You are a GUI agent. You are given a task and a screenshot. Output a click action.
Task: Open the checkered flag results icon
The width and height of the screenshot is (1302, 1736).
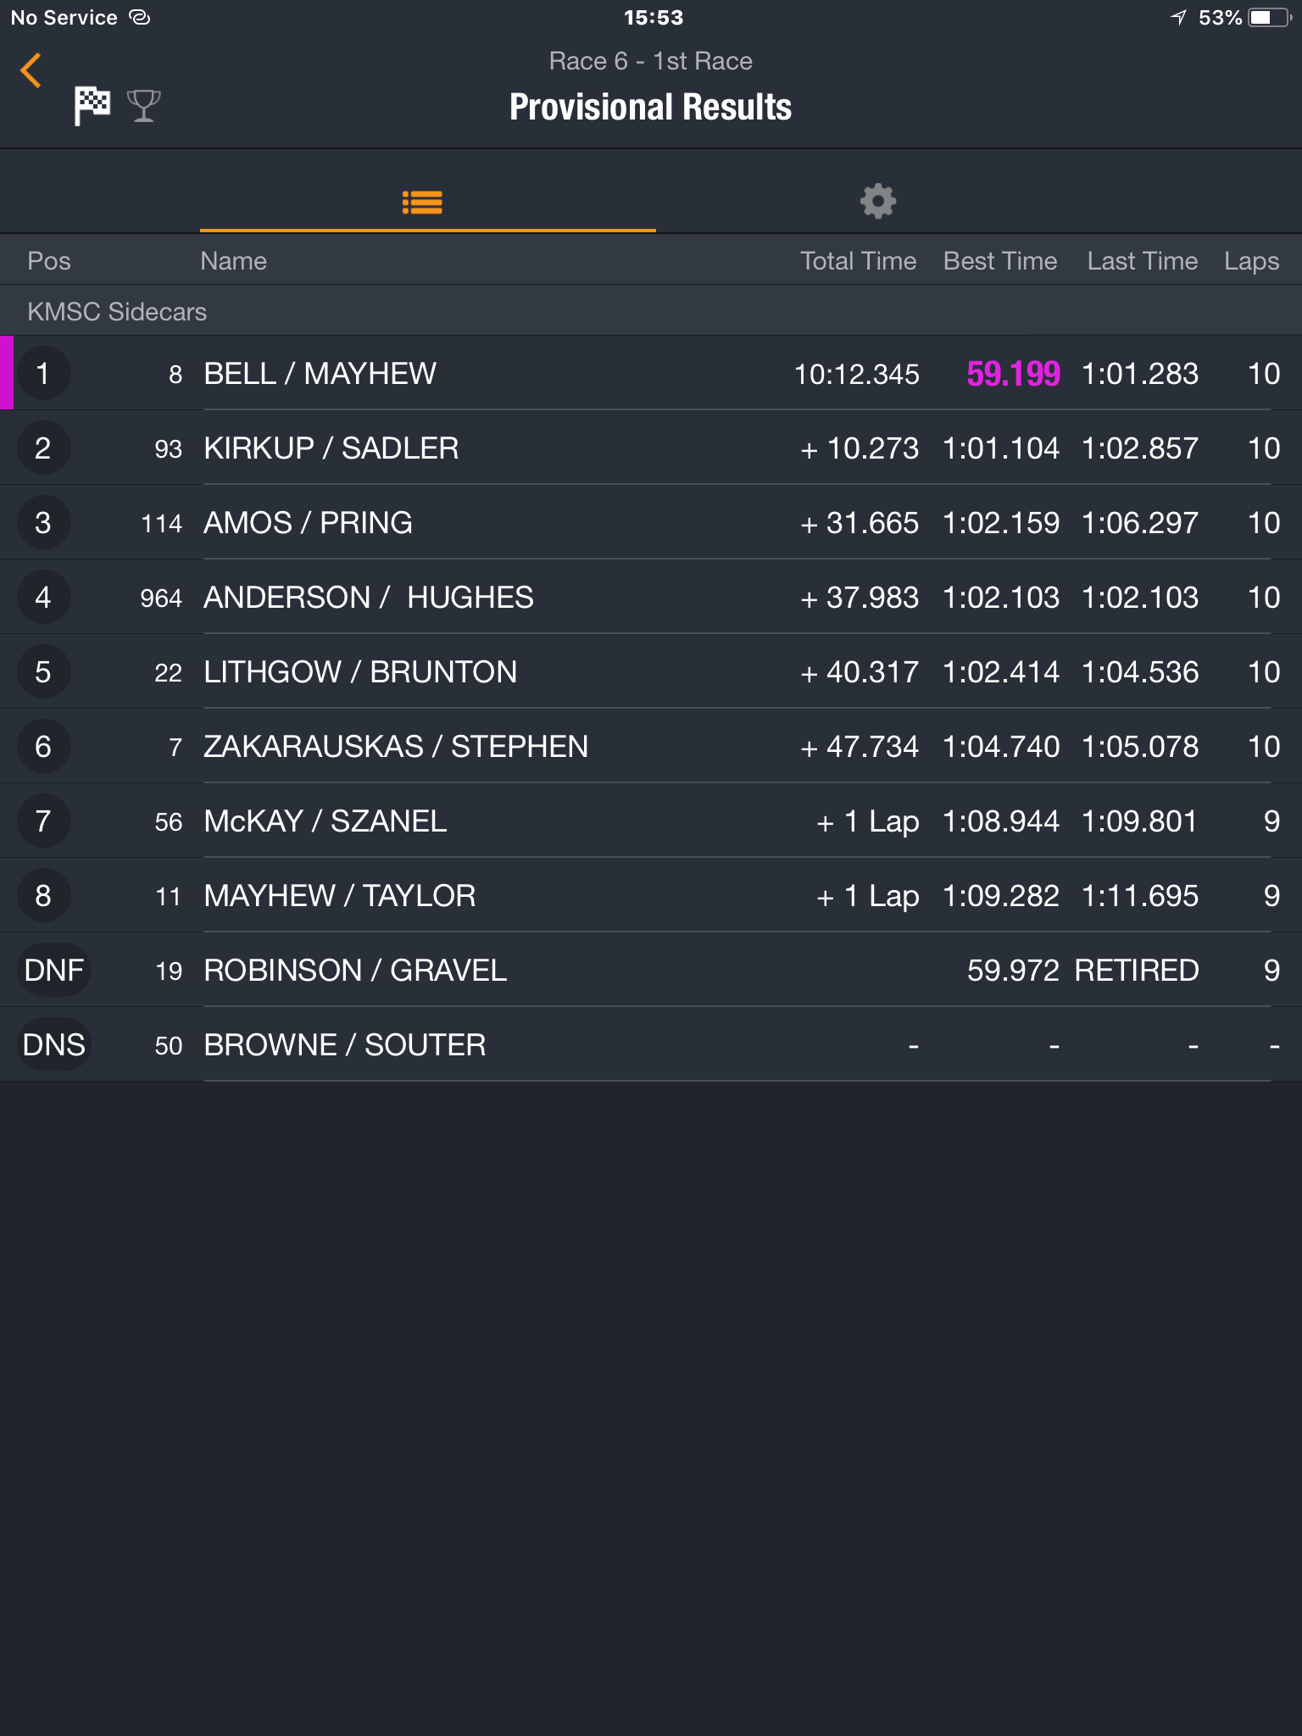click(x=92, y=106)
